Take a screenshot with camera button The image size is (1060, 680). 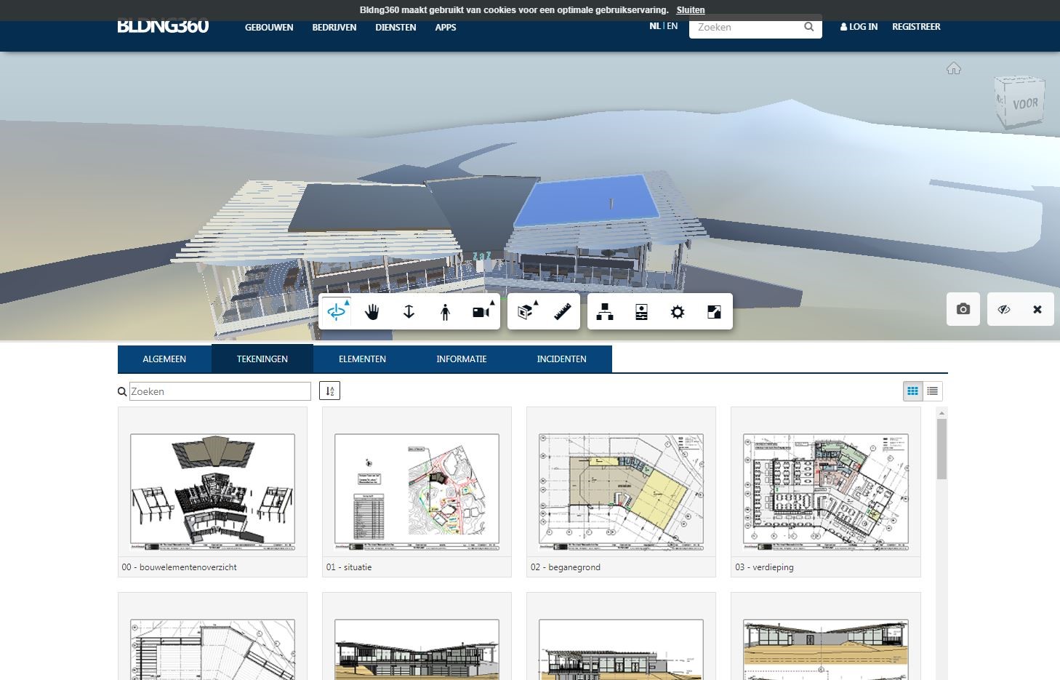pos(963,309)
